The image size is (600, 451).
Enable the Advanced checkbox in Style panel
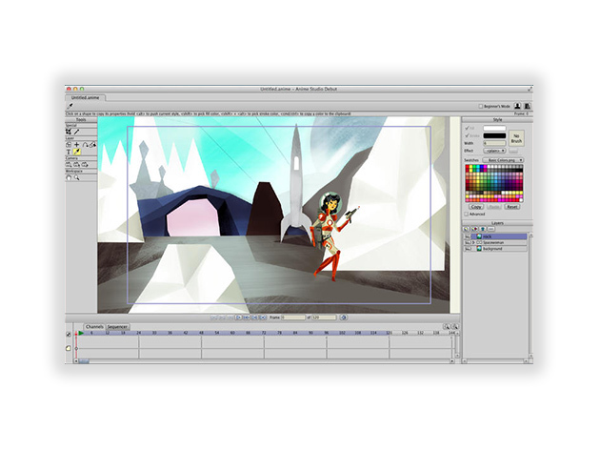(467, 215)
